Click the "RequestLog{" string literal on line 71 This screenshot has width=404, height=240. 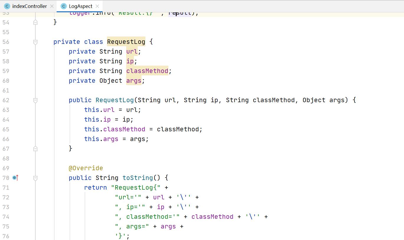(136, 188)
